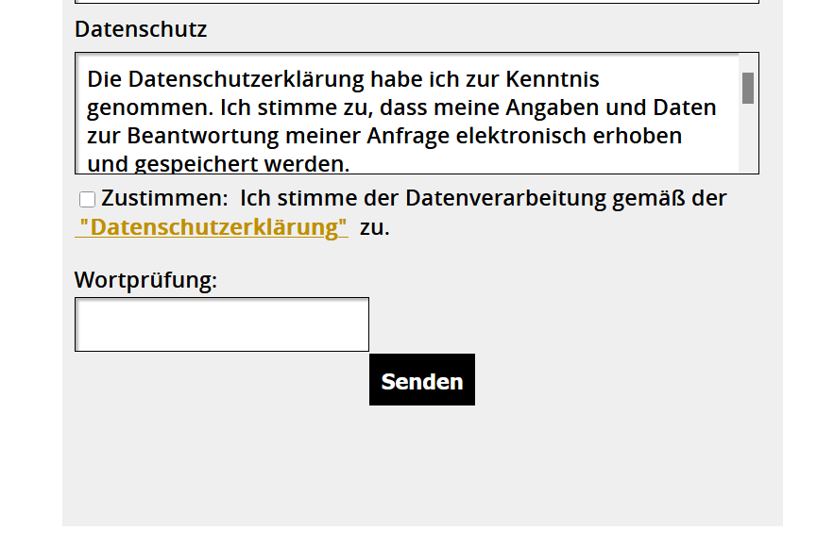
Task: Click the word "Beantwortung" in consent text
Action: [x=189, y=136]
